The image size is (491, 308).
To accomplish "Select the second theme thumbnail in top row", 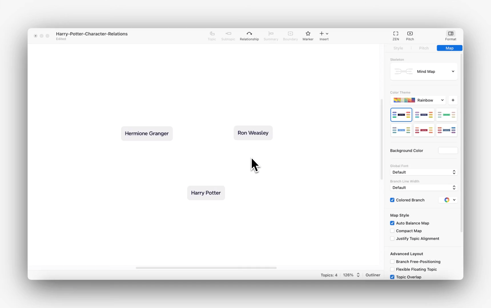I will pyautogui.click(x=424, y=115).
